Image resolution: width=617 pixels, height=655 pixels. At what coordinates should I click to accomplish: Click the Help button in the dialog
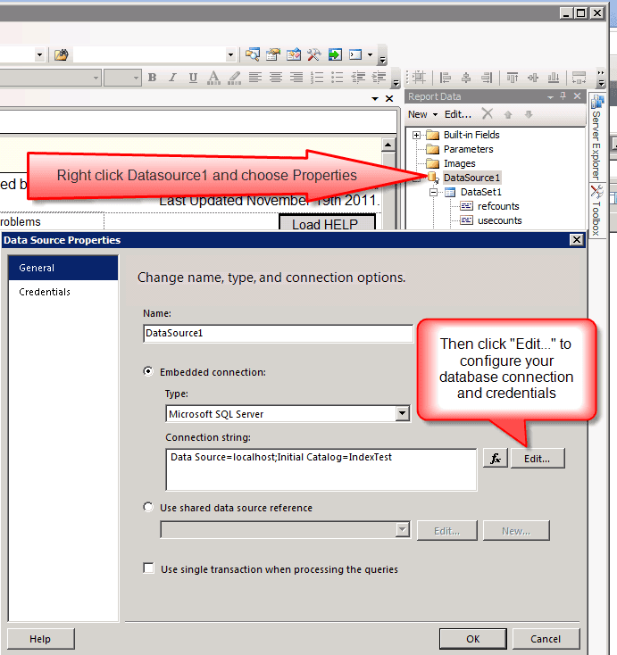click(x=40, y=638)
